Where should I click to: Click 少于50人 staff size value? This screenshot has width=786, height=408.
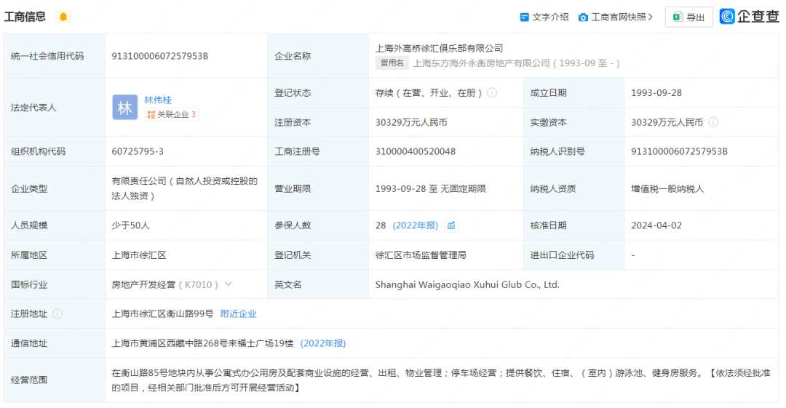(x=130, y=225)
